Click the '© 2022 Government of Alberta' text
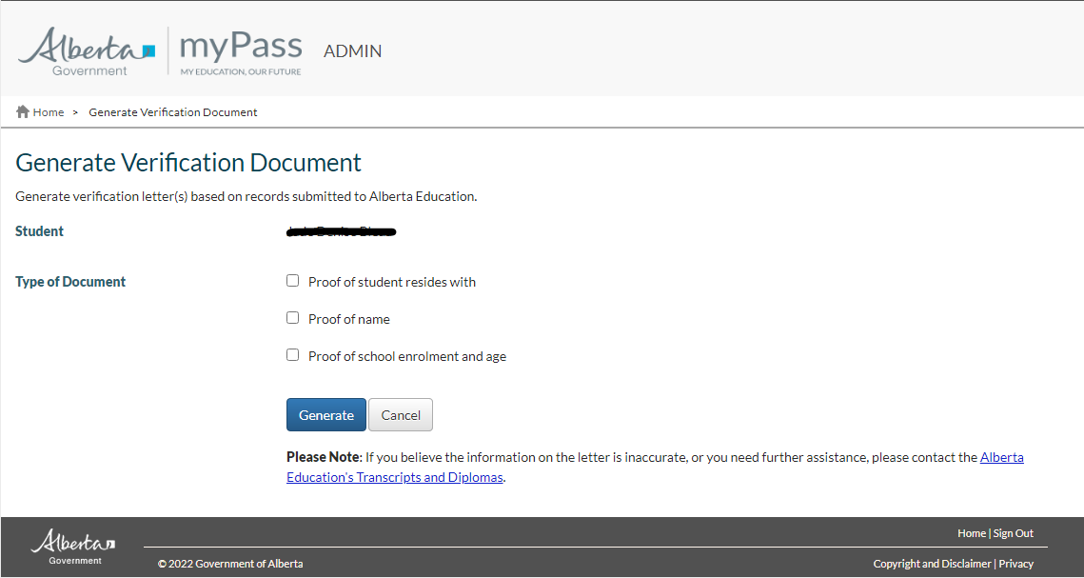The width and height of the screenshot is (1084, 578). click(230, 563)
